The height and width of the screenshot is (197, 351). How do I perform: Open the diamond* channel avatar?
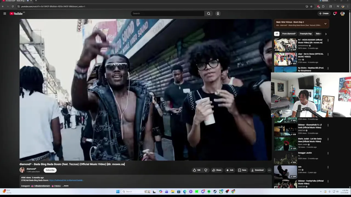22,170
